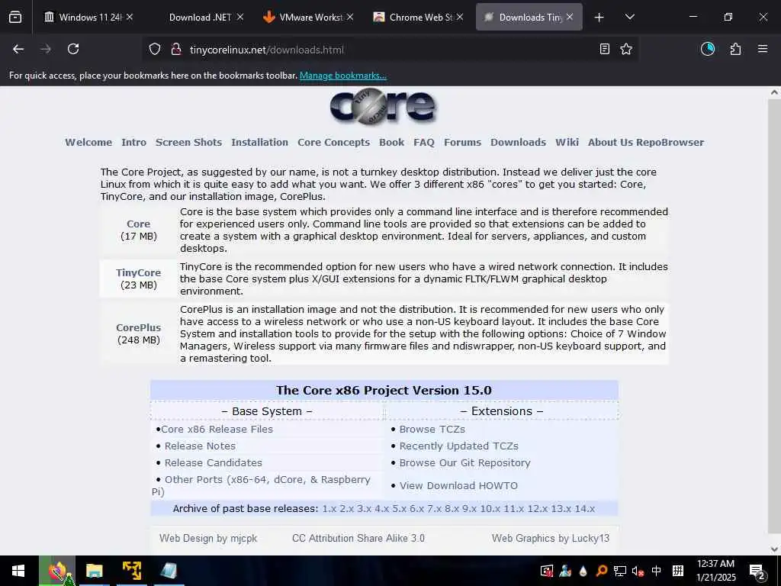
Task: Open the blue notebook taskbar app
Action: 169,571
